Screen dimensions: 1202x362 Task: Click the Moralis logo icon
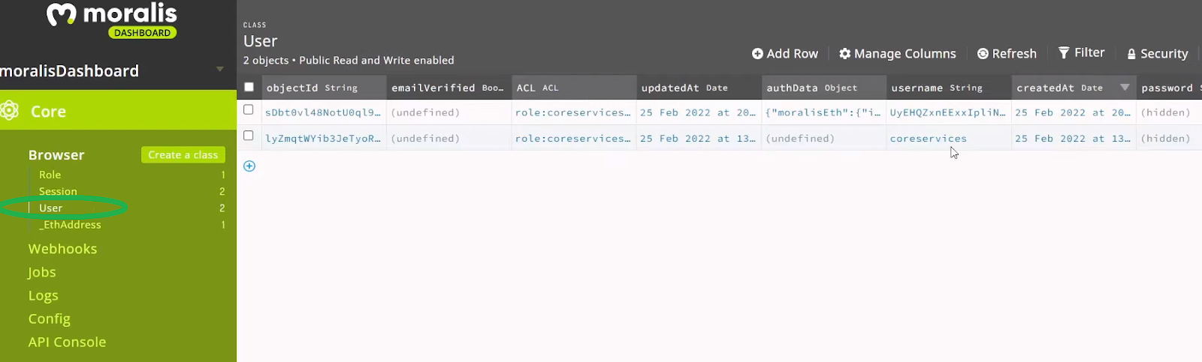pos(61,13)
